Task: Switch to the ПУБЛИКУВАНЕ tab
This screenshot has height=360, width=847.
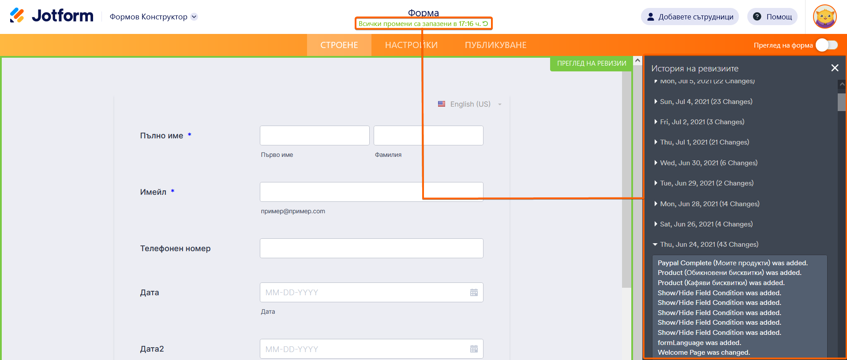Action: 495,45
